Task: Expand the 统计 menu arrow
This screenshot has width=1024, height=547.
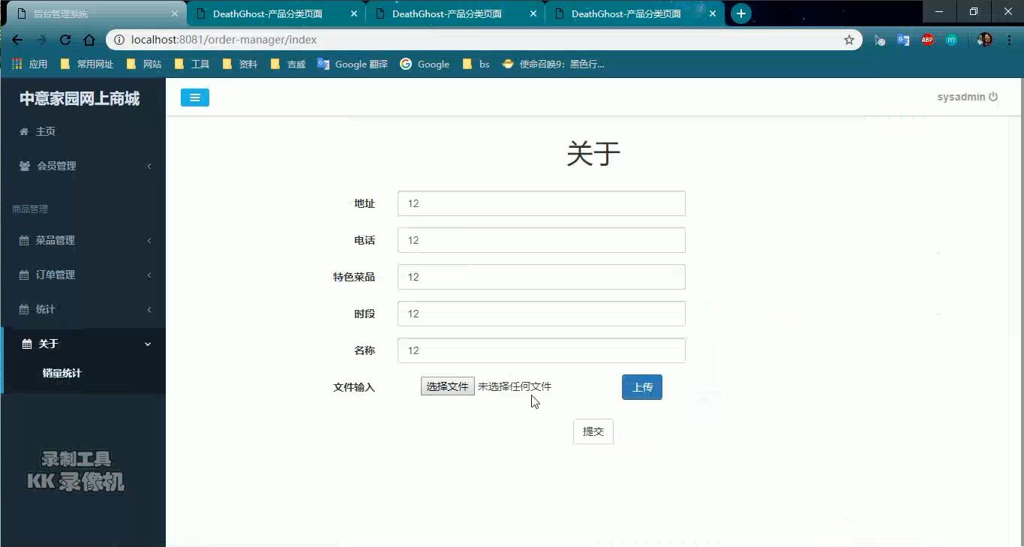Action: pos(149,309)
